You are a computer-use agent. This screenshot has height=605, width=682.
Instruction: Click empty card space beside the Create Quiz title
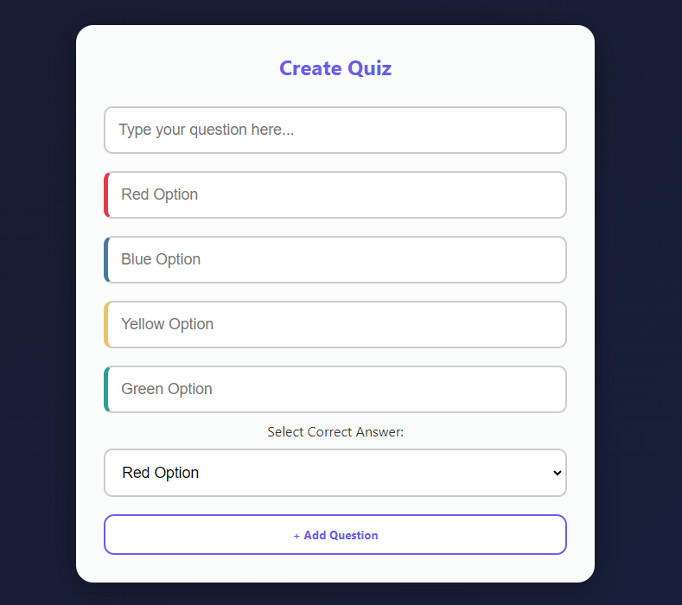pyautogui.click(x=484, y=68)
